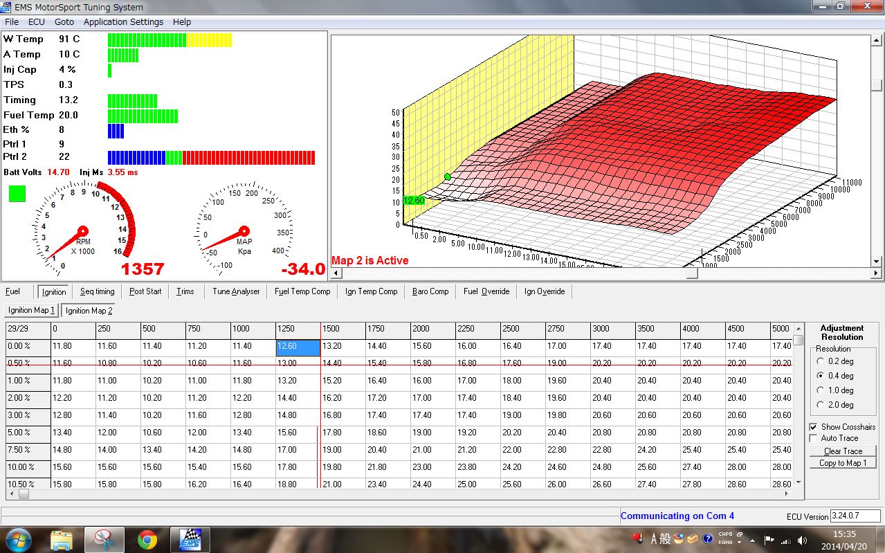885x553 pixels.
Task: Open volume speaker tray icon
Action: 802,540
